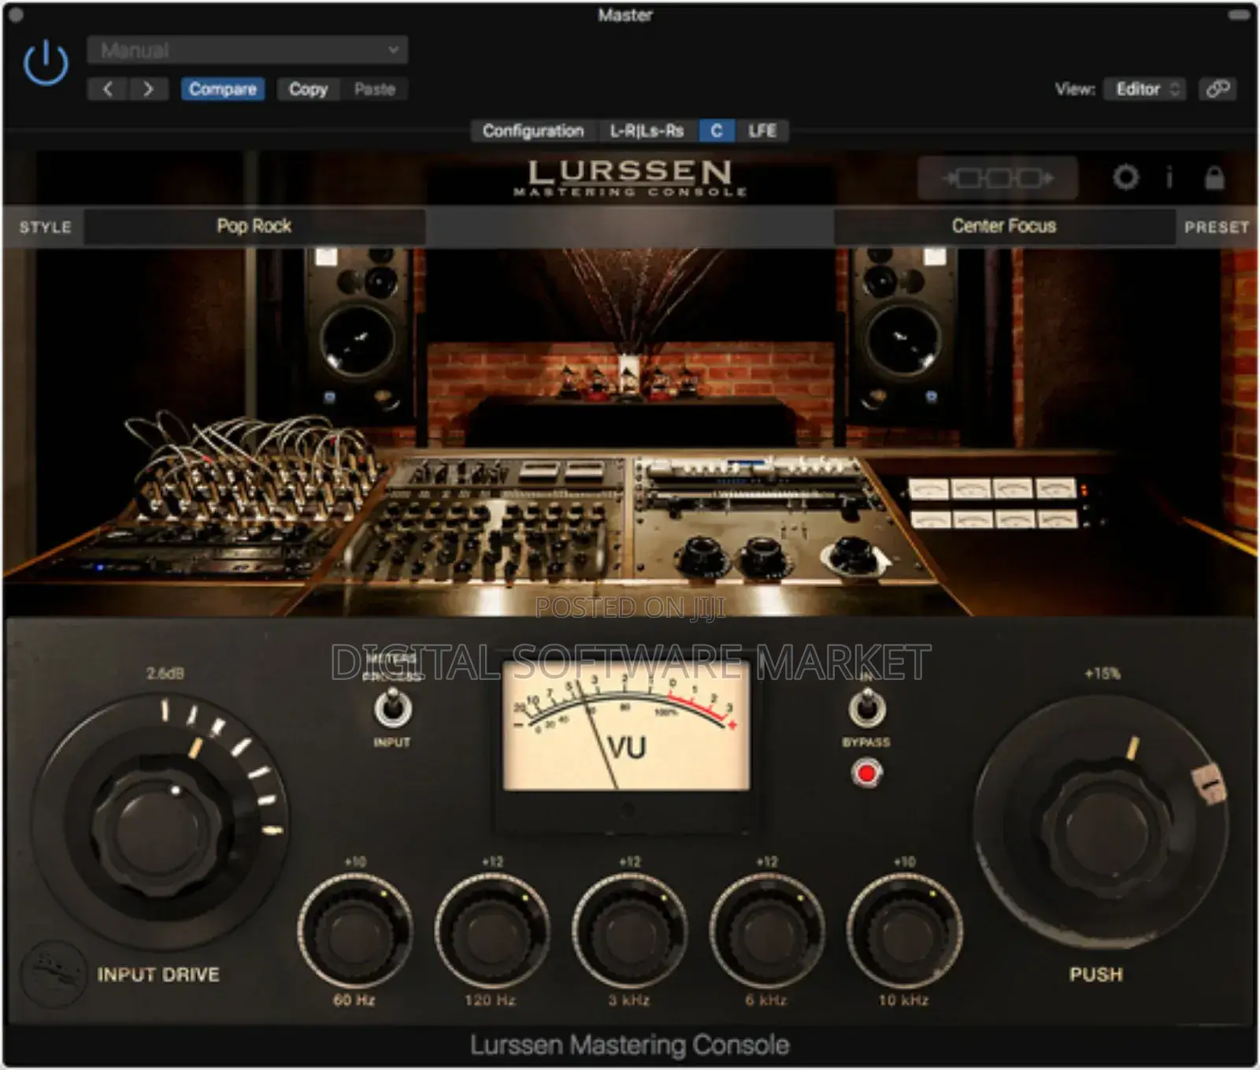Viewport: 1260px width, 1070px height.
Task: Flip the Bypass toggle switch
Action: point(866,708)
